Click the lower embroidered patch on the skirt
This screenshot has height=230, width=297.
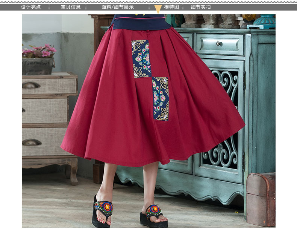161,98
